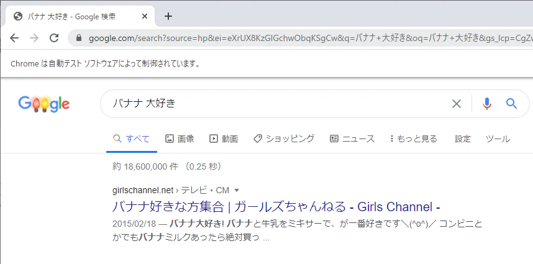Open the ツール search tools

(498, 139)
